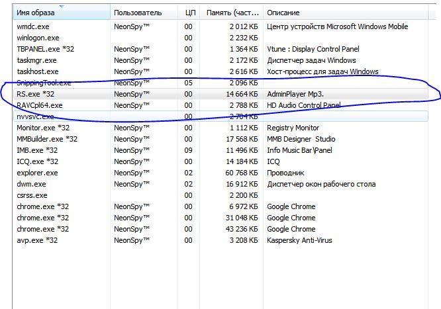
Task: Click Vtune : Display Control Panel description
Action: 313,49
